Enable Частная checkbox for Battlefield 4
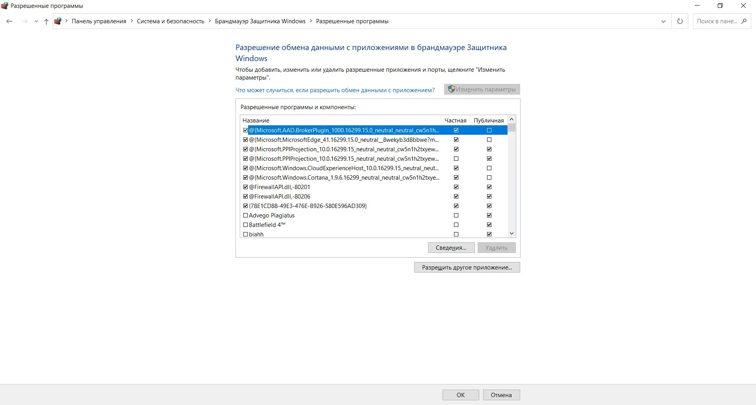 point(456,225)
